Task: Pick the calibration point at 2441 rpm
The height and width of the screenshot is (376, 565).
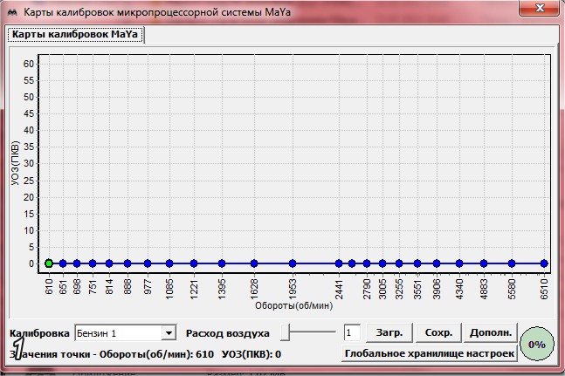Action: (x=338, y=263)
